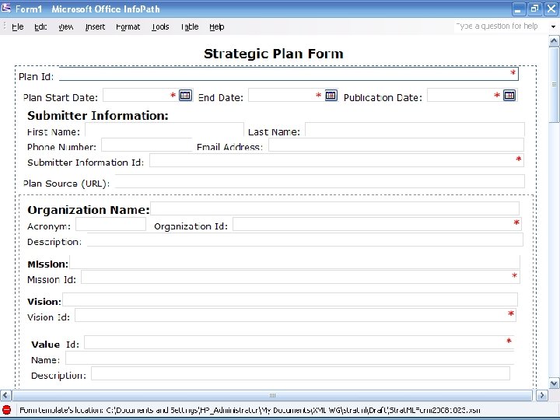Restore down the InfoPath window
Image resolution: width=560 pixels, height=420 pixels.
[x=534, y=9]
